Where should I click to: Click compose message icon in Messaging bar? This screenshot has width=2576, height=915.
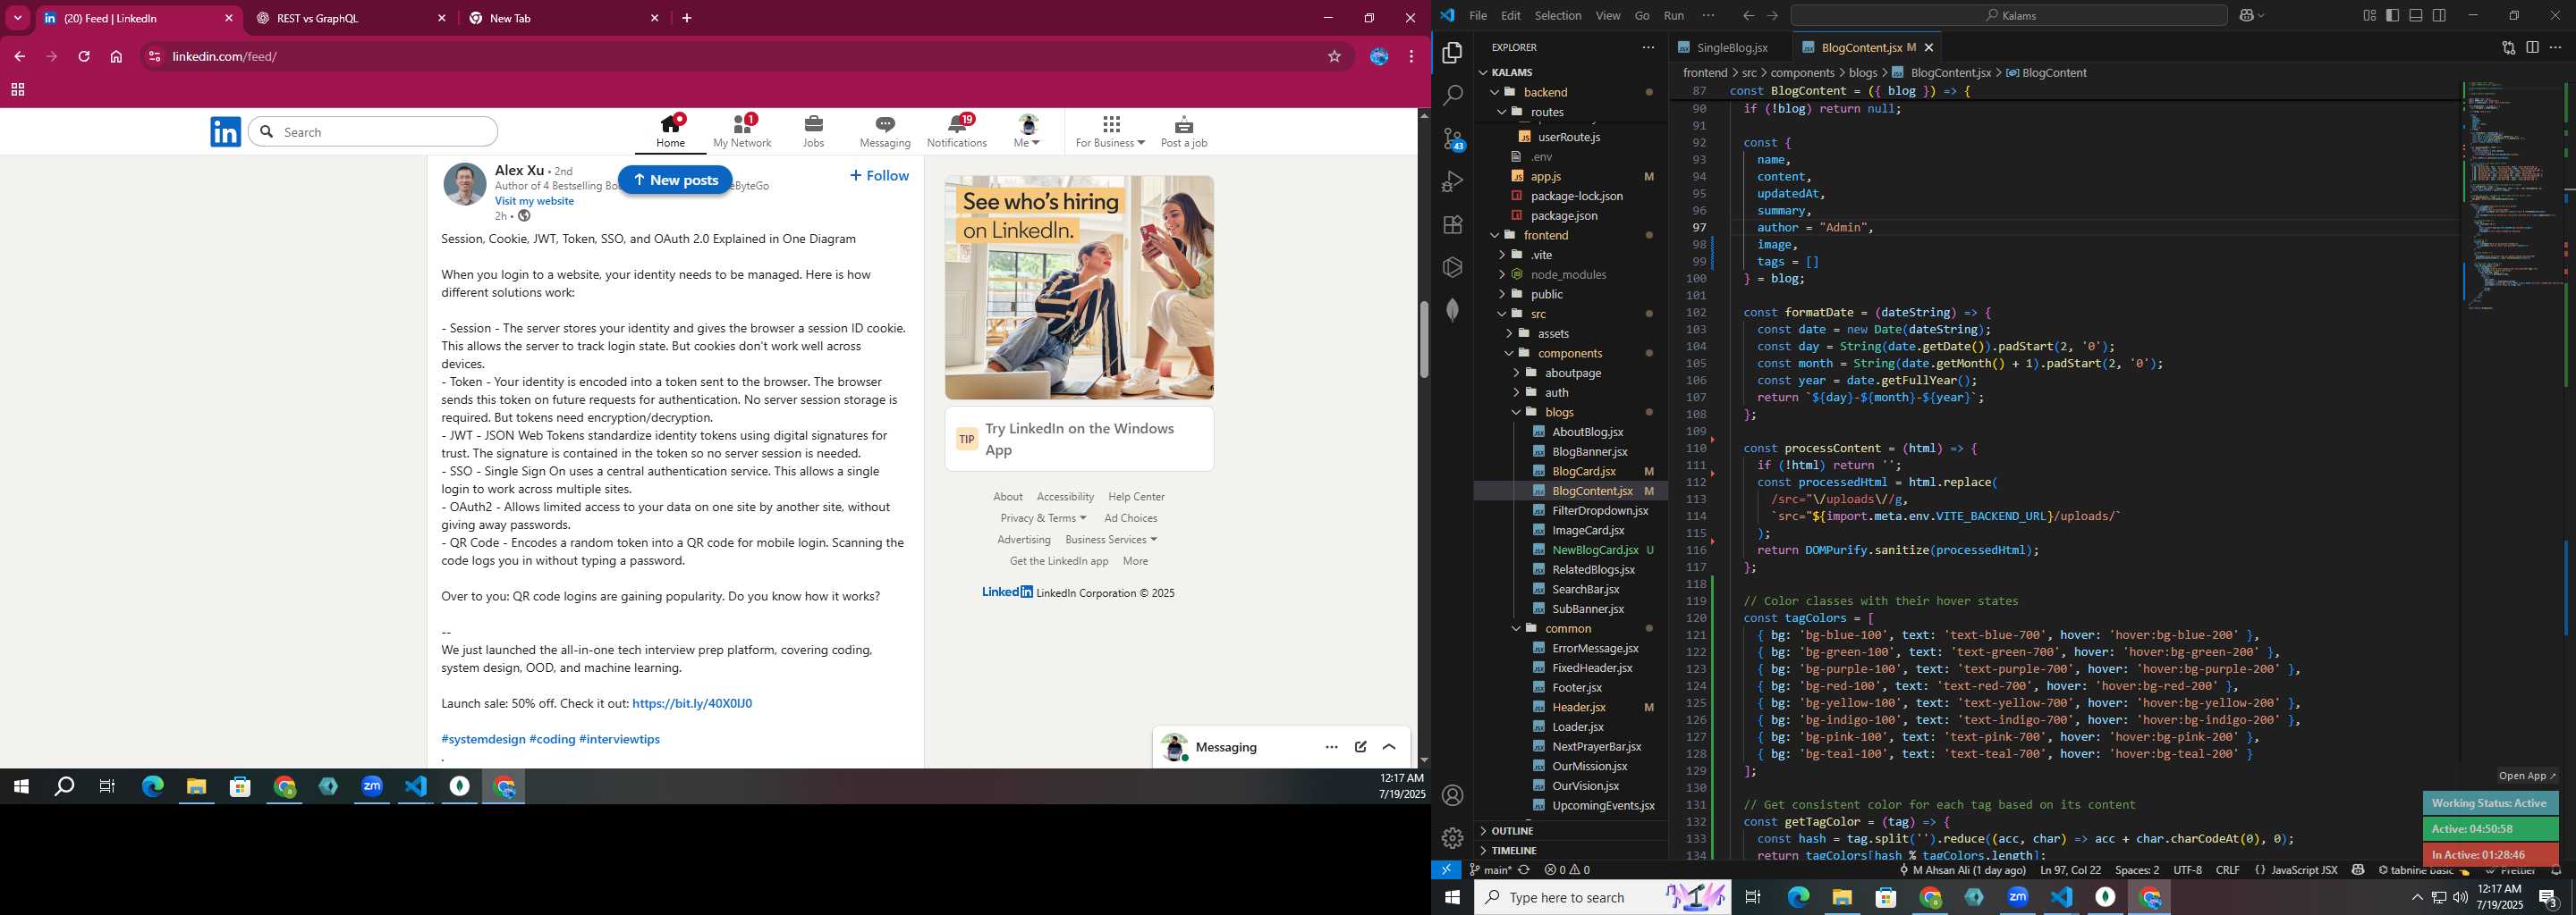point(1361,747)
